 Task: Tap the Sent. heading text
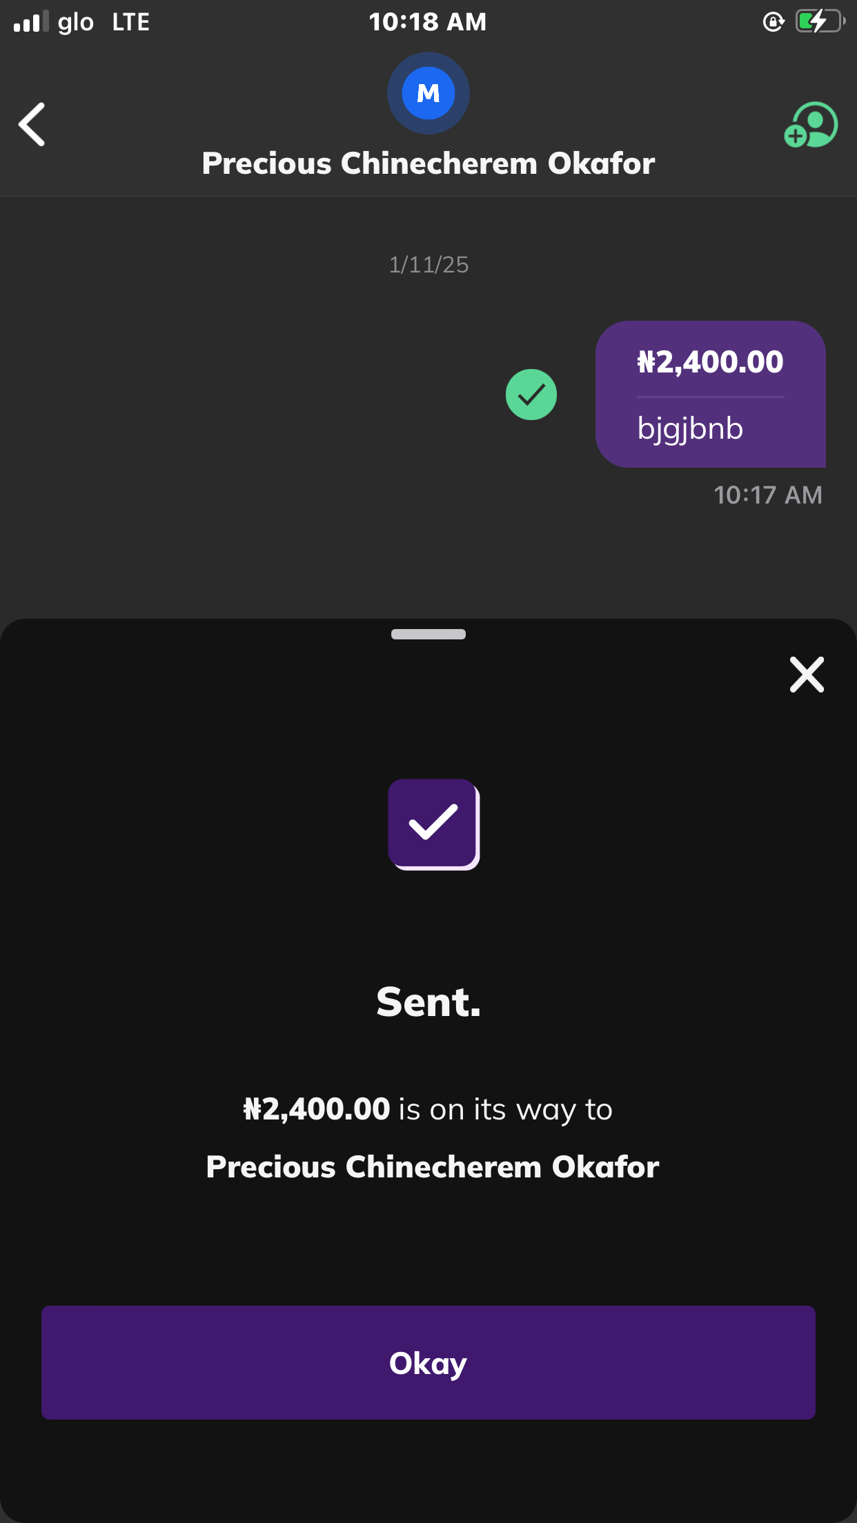428,1002
